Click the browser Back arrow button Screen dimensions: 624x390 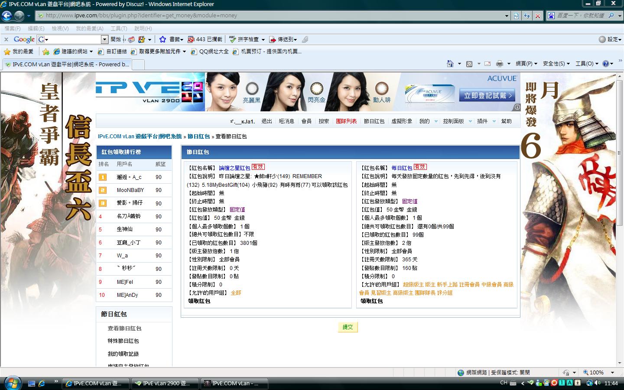(6, 16)
